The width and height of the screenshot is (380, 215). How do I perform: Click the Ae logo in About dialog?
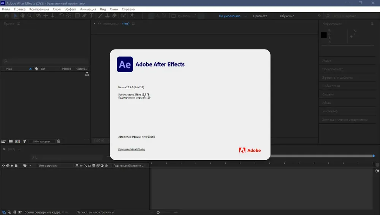[x=125, y=64]
